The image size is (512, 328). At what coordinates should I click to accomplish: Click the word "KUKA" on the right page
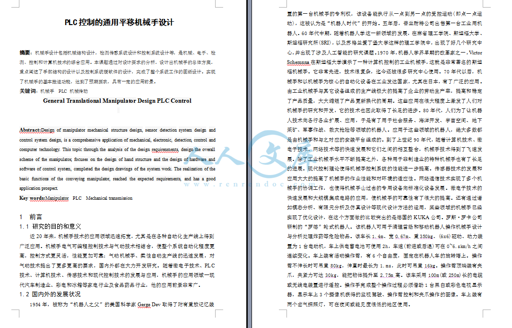[421, 217]
